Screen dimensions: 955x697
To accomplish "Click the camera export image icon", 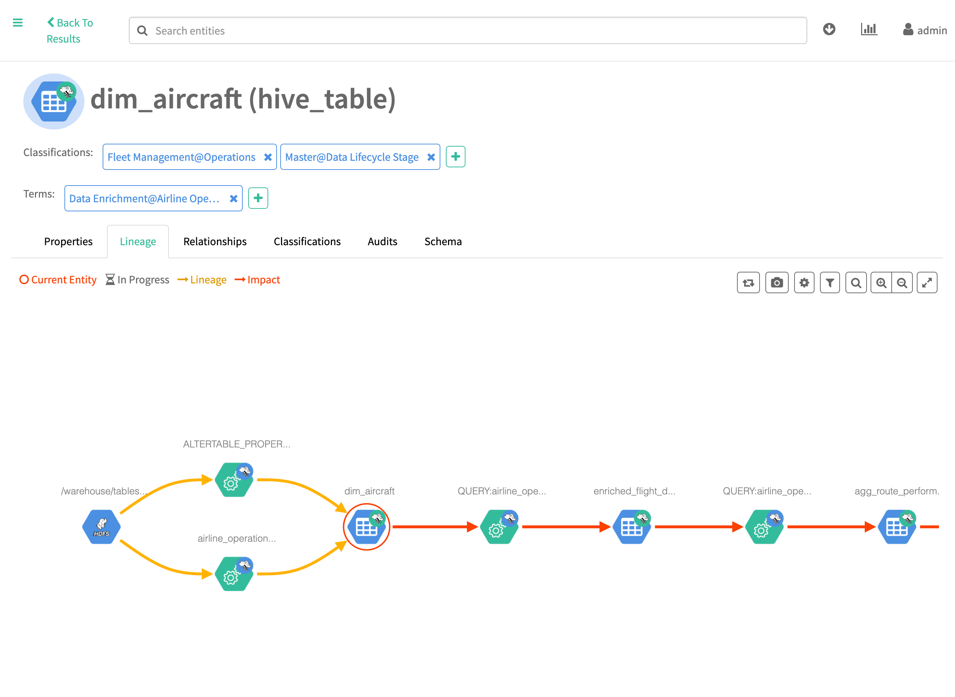I will [777, 283].
